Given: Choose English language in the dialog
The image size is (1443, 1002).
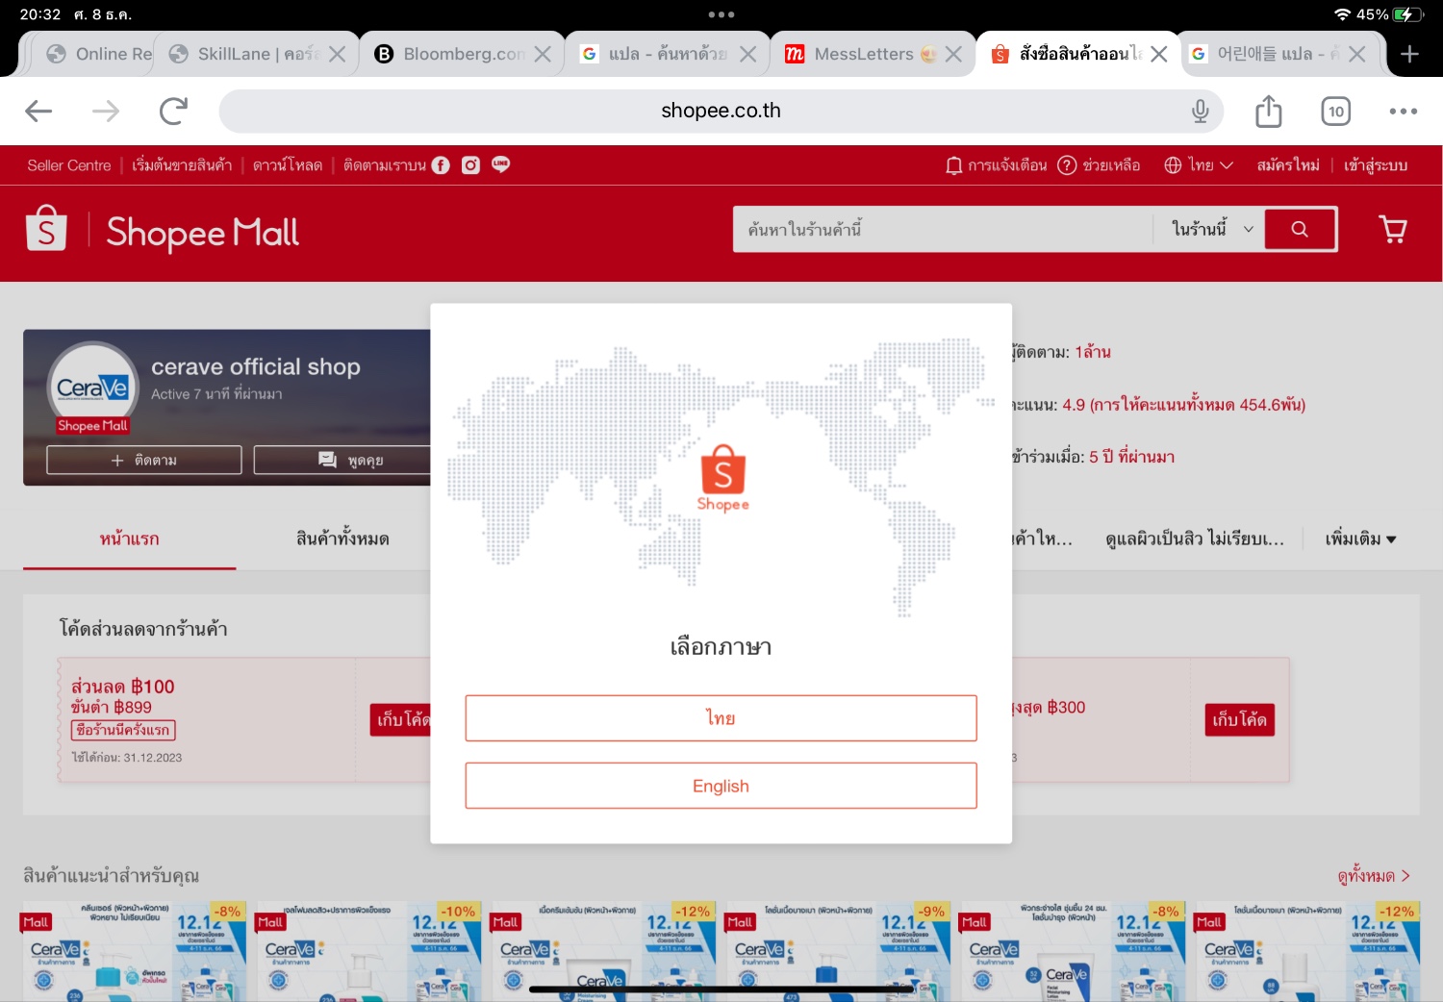Looking at the screenshot, I should (x=721, y=786).
